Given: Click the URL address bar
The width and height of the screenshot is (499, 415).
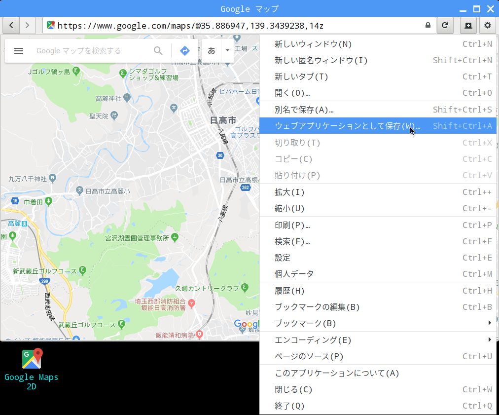Looking at the screenshot, I should (x=239, y=26).
